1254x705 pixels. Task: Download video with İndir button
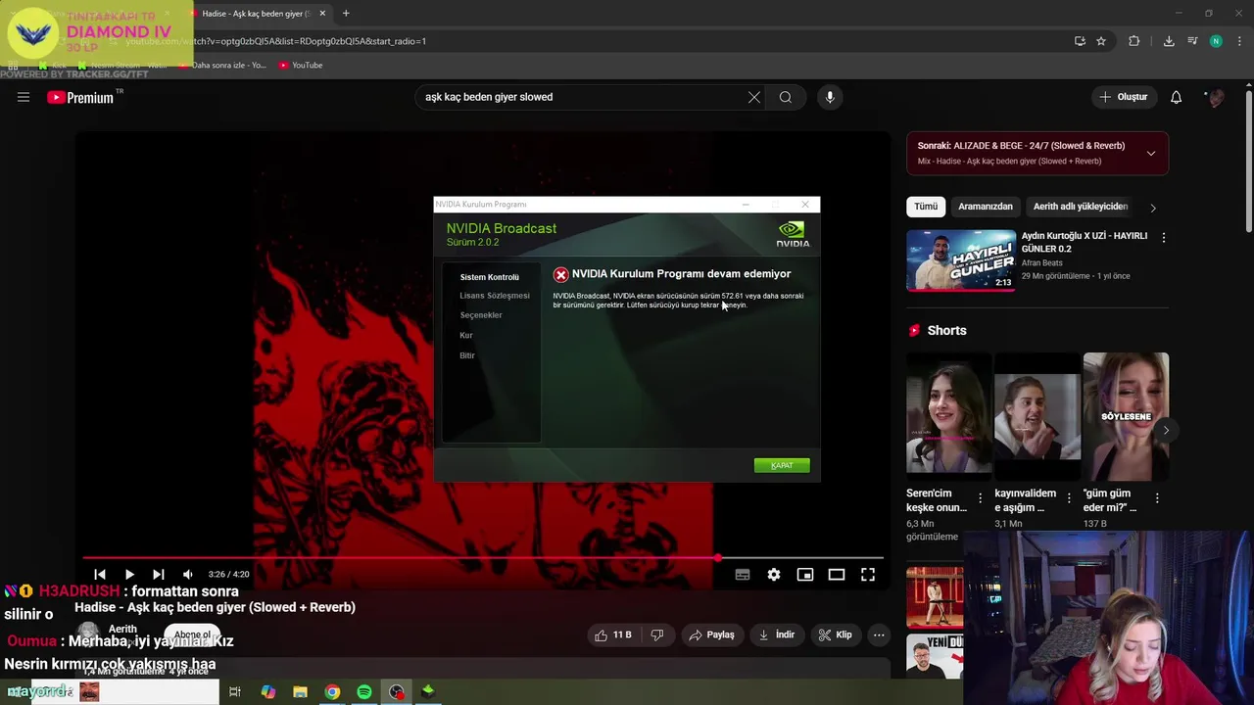777,634
